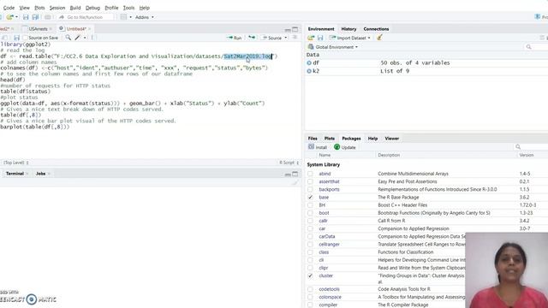Viewport: 548px width, 308px height.
Task: Click the blue icon beside k2
Action: coord(309,71)
